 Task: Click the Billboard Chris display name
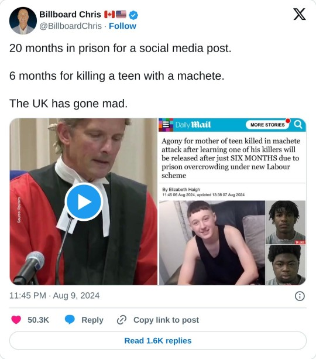point(70,15)
